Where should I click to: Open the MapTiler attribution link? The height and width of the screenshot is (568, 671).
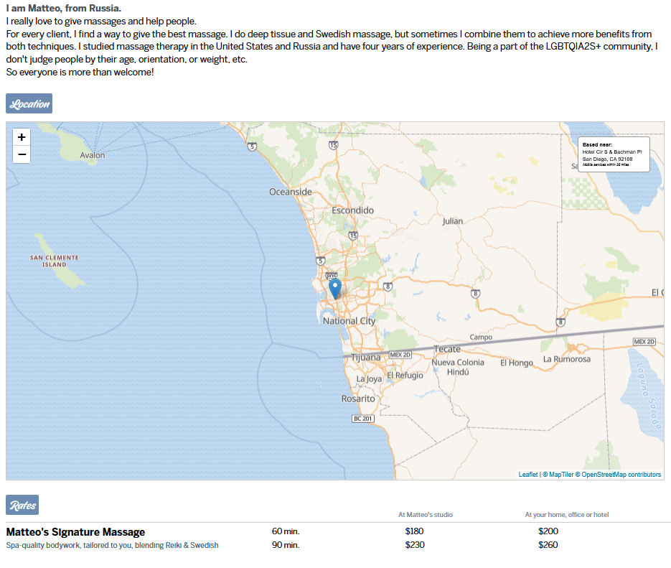coord(560,475)
